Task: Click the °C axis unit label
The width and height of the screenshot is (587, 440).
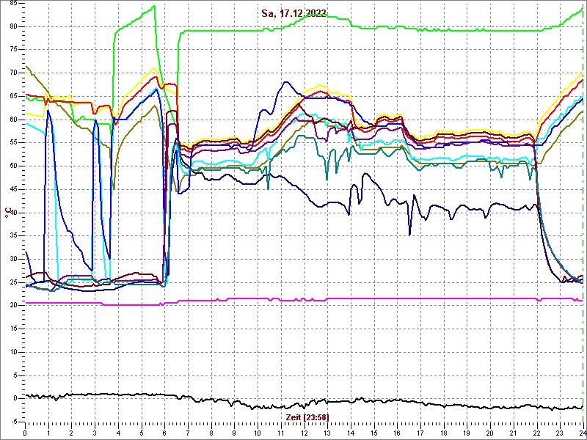Action: coord(8,213)
